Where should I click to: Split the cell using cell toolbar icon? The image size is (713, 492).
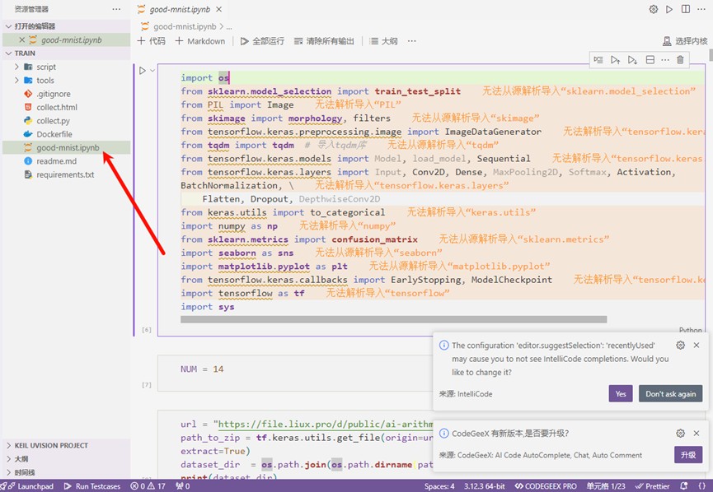[650, 60]
